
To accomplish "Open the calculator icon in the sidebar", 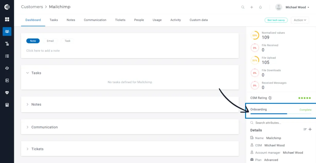I will (7, 105).
